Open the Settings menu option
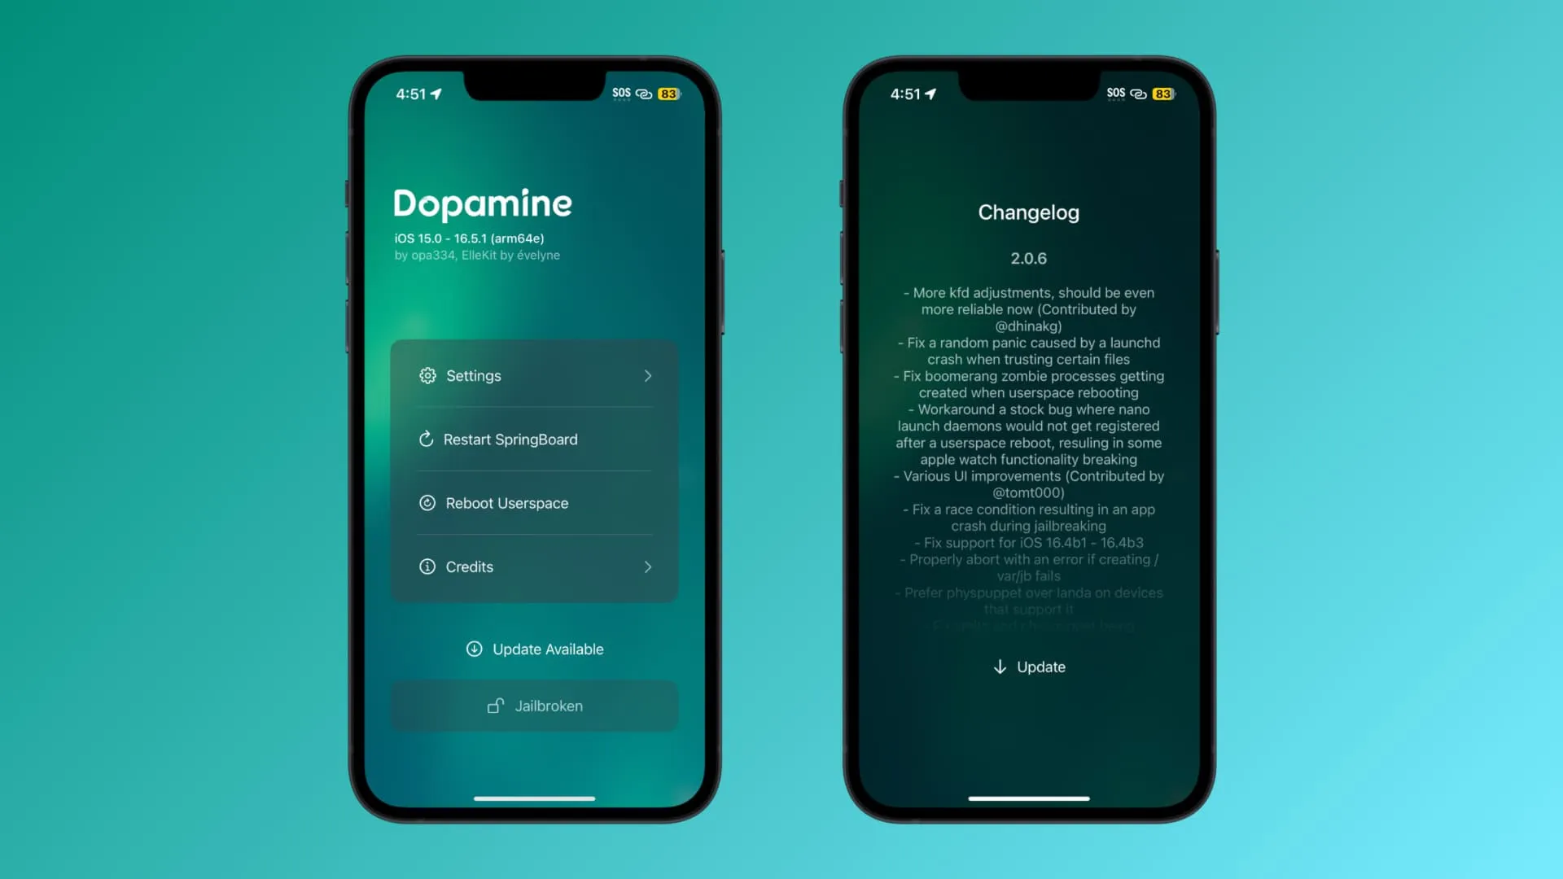The height and width of the screenshot is (879, 1563). (535, 374)
